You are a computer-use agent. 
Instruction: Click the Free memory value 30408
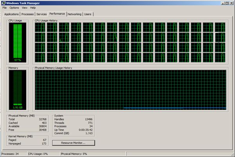tap(43, 130)
